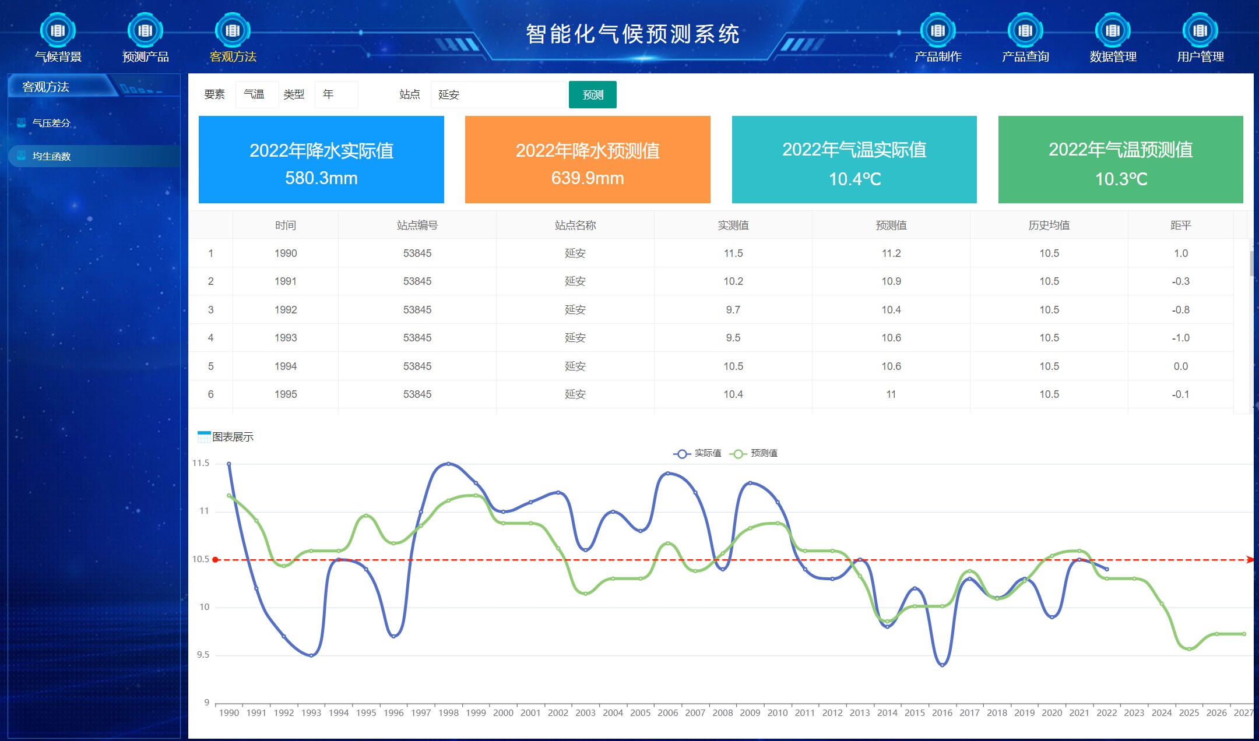
Task: Click the 2022年降水预测值 orange card
Action: [x=588, y=160]
